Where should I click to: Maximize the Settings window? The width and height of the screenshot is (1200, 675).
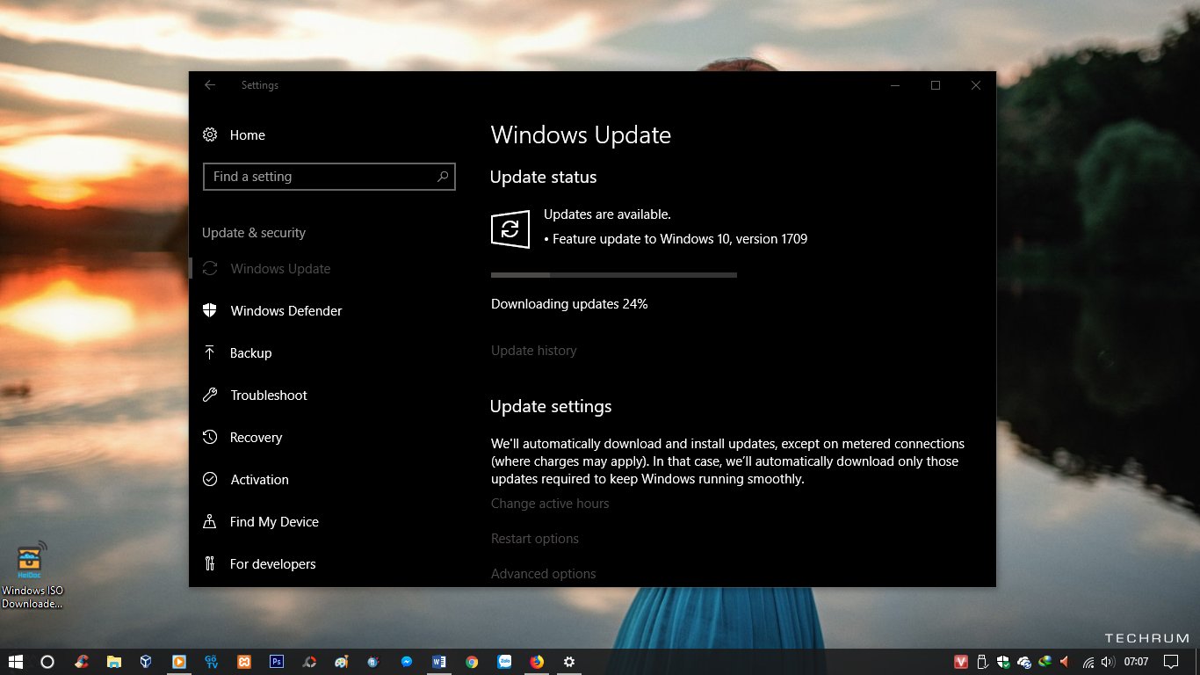936,85
